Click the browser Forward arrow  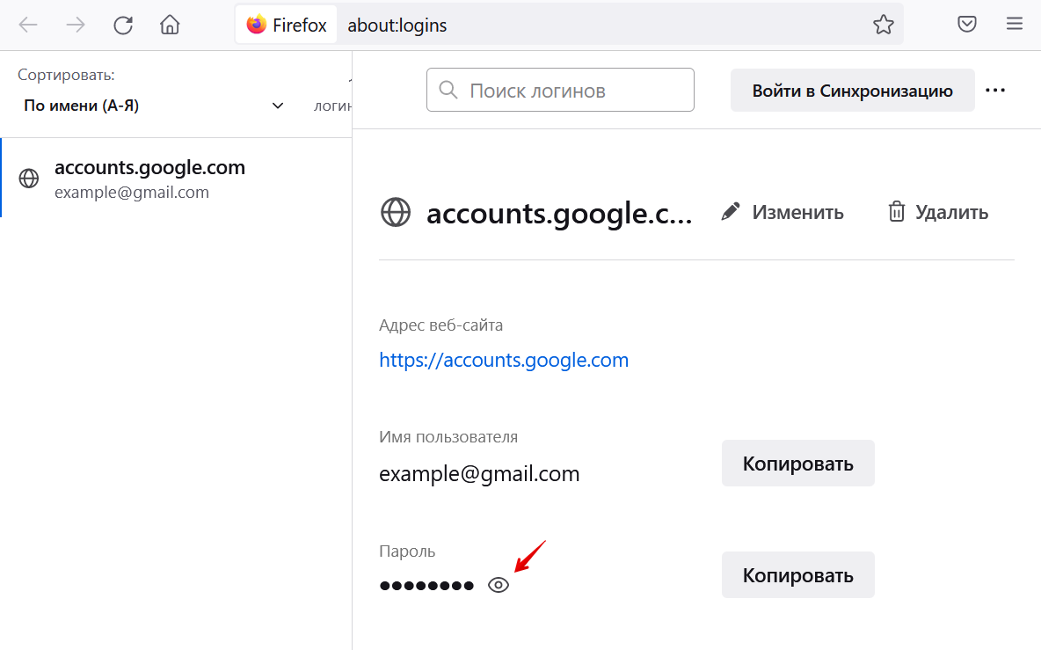[76, 25]
